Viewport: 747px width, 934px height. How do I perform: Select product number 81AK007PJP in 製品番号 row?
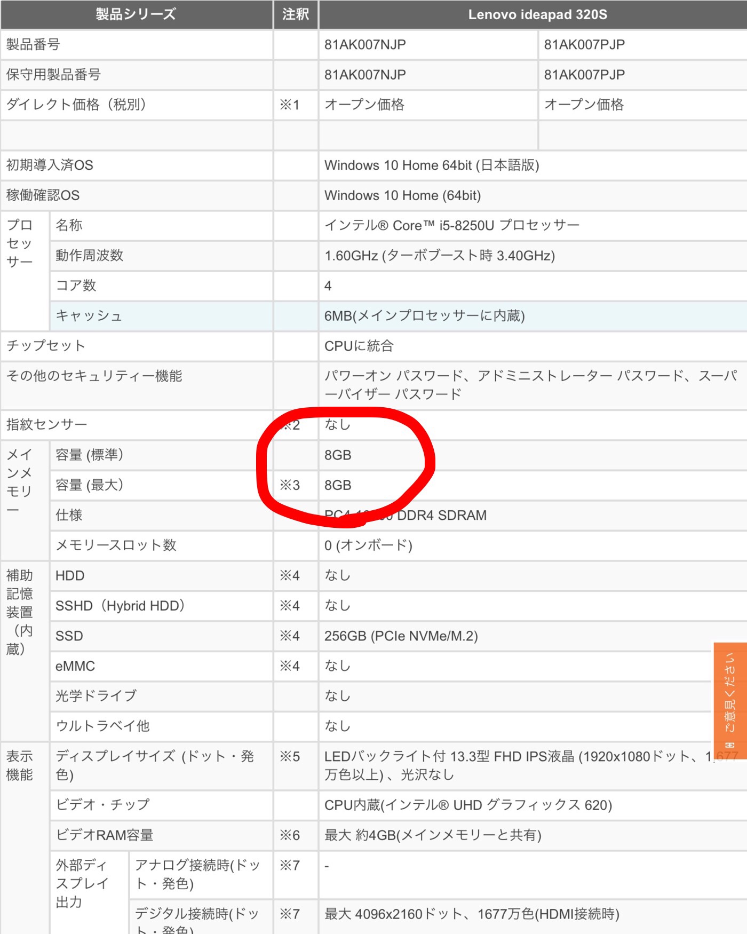[584, 45]
